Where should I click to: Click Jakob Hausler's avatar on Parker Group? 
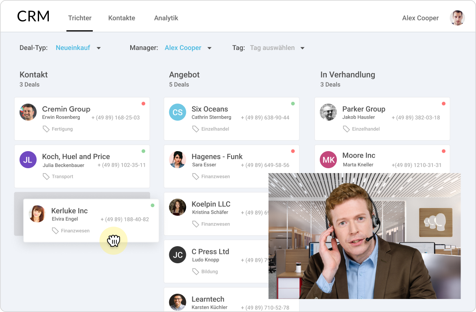tap(328, 112)
